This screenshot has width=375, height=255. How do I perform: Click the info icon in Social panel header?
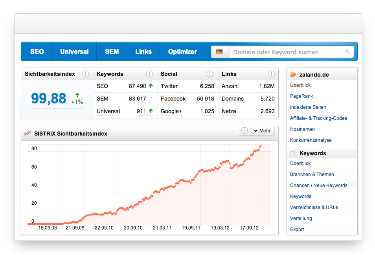point(210,74)
